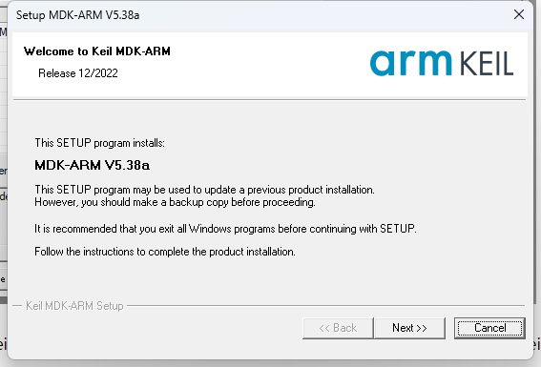The height and width of the screenshot is (367, 541).
Task: Click the bold MDK-ARM V5.38a product name
Action: click(x=93, y=165)
